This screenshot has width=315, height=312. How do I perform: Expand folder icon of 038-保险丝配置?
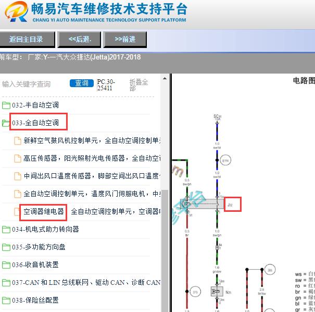click(x=6, y=301)
